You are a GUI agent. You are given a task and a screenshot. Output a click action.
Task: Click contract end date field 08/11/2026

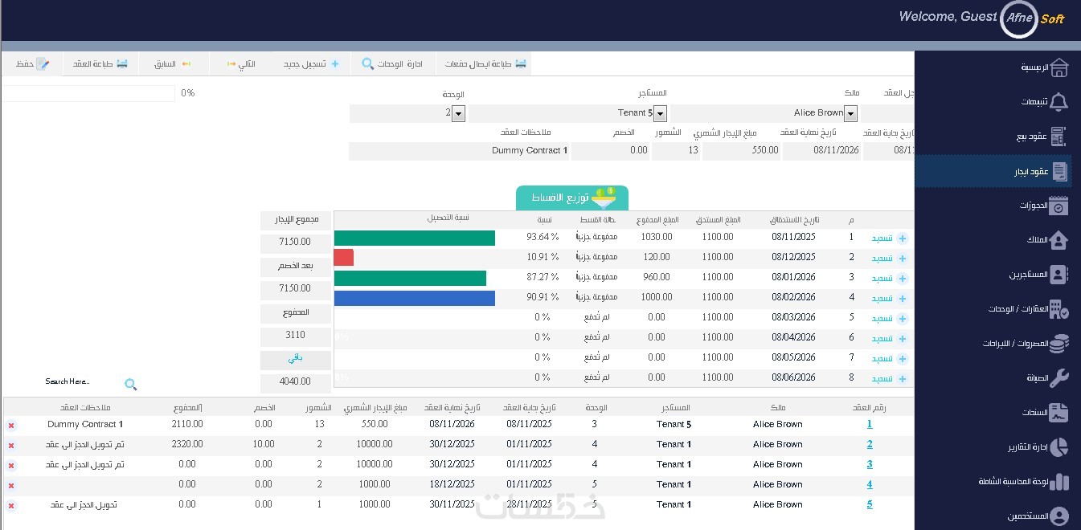(821, 150)
